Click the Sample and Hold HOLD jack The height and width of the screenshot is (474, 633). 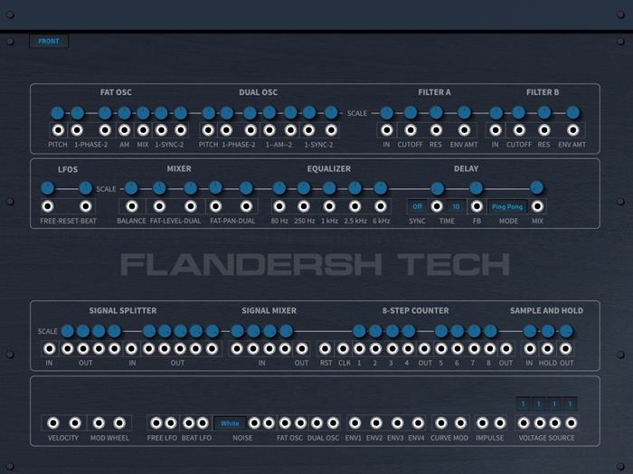coord(547,348)
